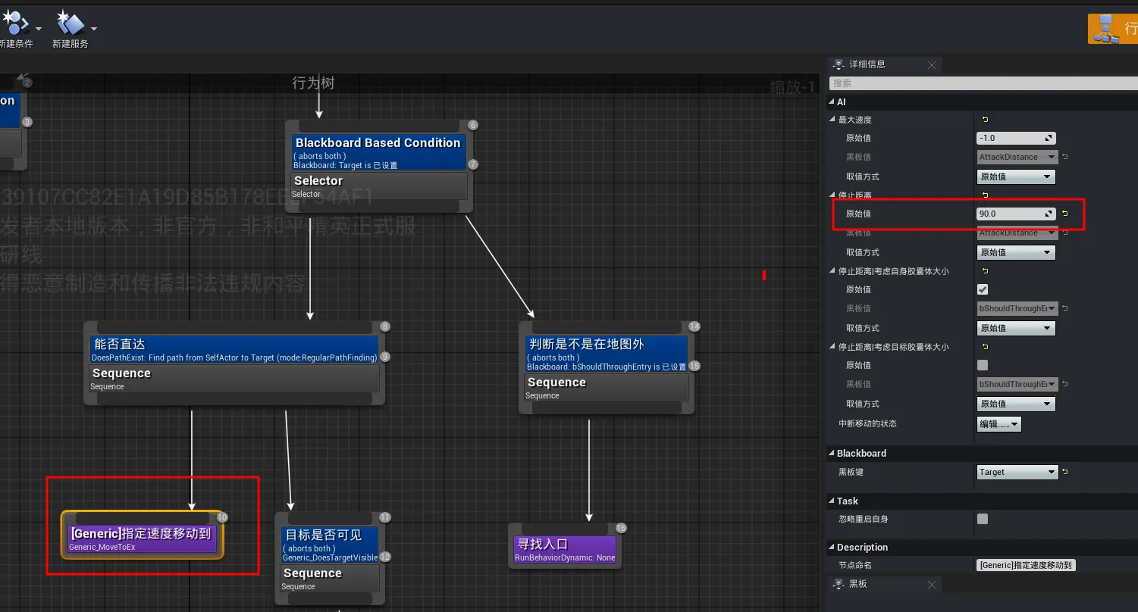Open the 新建条件 dropdown arrow
Image resolution: width=1138 pixels, height=612 pixels.
coord(39,29)
